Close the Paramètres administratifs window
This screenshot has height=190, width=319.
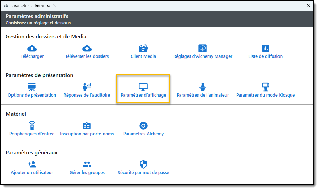tap(308, 6)
